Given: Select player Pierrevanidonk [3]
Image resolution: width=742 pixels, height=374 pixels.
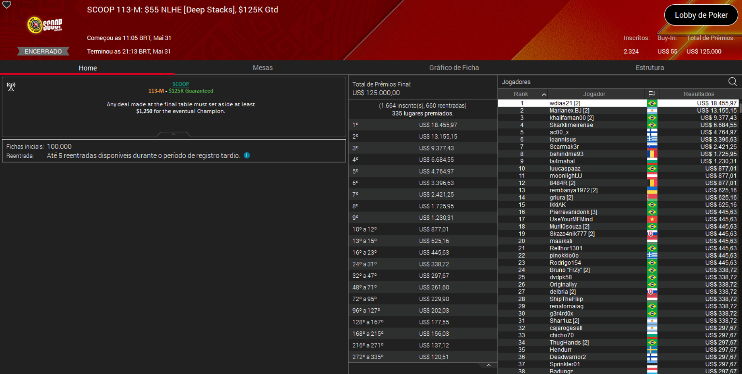Looking at the screenshot, I should click(x=573, y=212).
